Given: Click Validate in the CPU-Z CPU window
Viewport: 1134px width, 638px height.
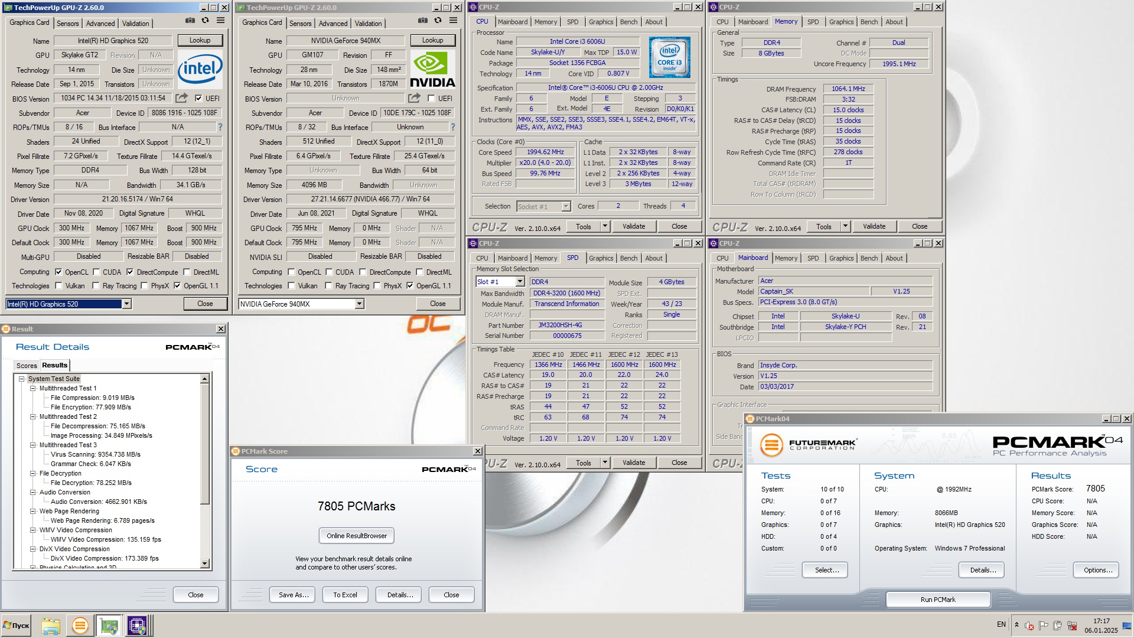Looking at the screenshot, I should [634, 226].
